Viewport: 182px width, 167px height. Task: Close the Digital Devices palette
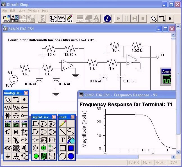[54, 117]
